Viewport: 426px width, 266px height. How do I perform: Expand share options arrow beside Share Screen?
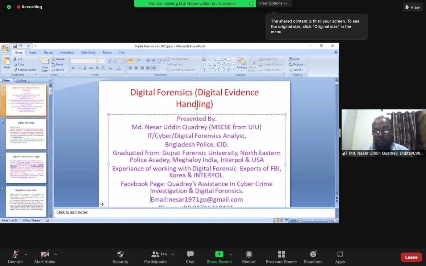230,254
